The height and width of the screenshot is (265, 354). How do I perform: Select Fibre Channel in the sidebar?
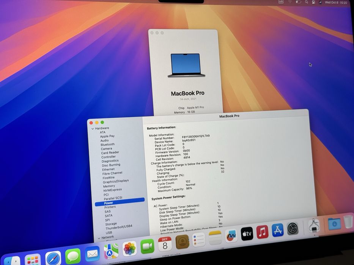tap(112, 173)
